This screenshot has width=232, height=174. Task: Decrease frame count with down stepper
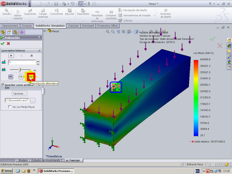(38, 64)
